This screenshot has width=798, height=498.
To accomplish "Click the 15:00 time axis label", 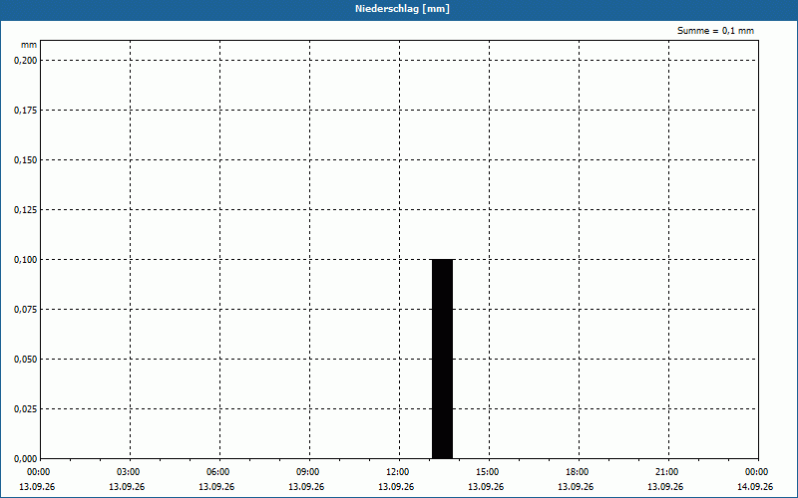I will pos(487,472).
